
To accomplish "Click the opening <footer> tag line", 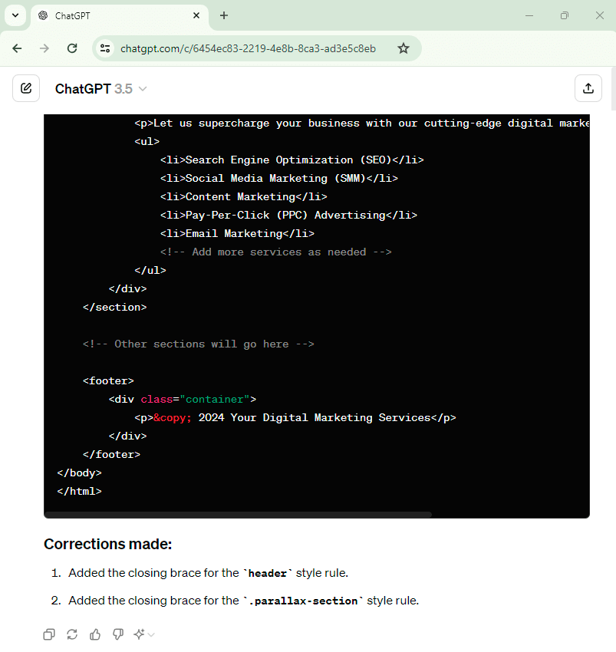I will tap(108, 381).
